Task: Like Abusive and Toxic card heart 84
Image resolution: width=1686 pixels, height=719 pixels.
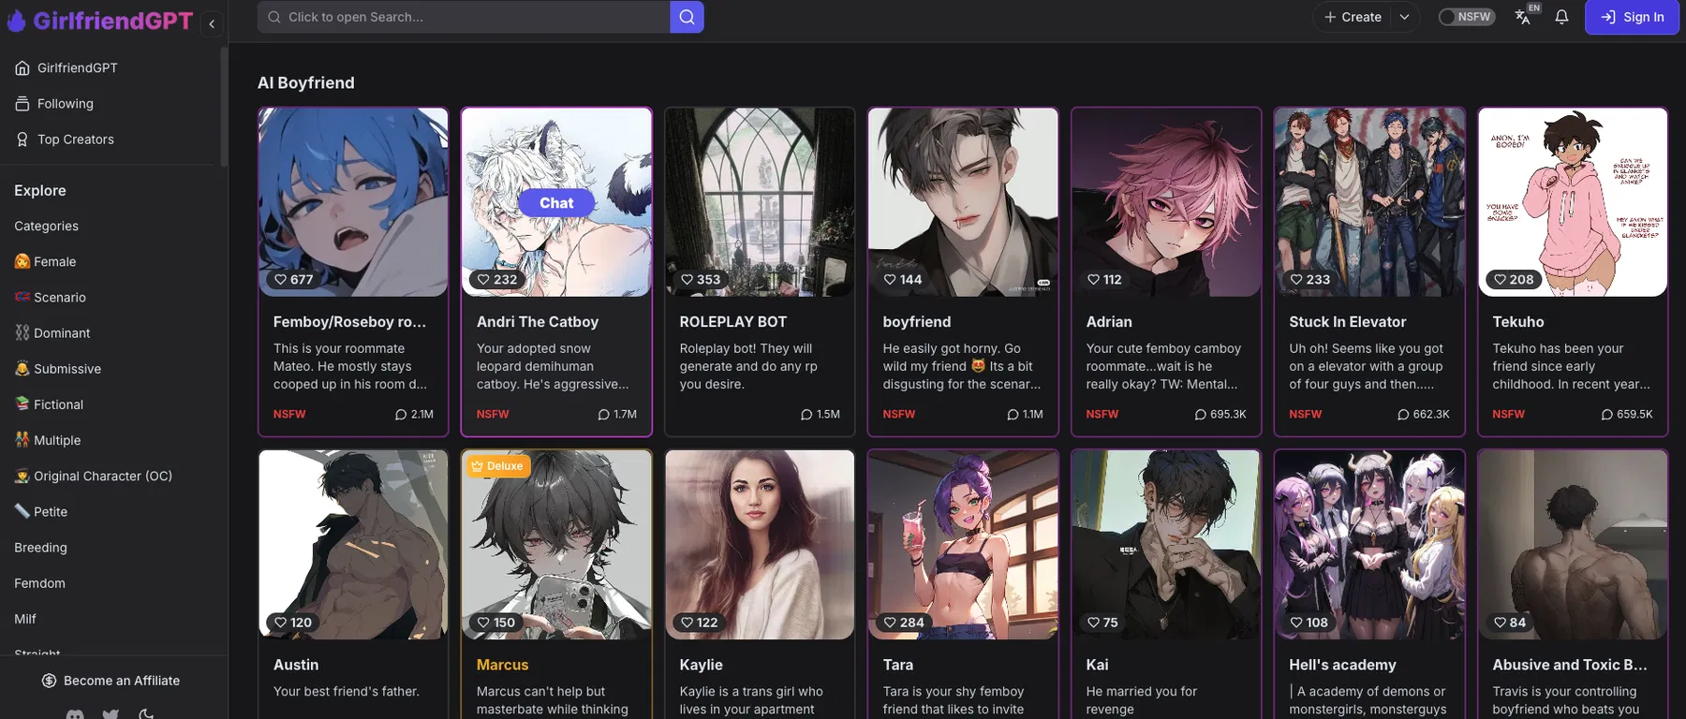Action: [x=1509, y=622]
